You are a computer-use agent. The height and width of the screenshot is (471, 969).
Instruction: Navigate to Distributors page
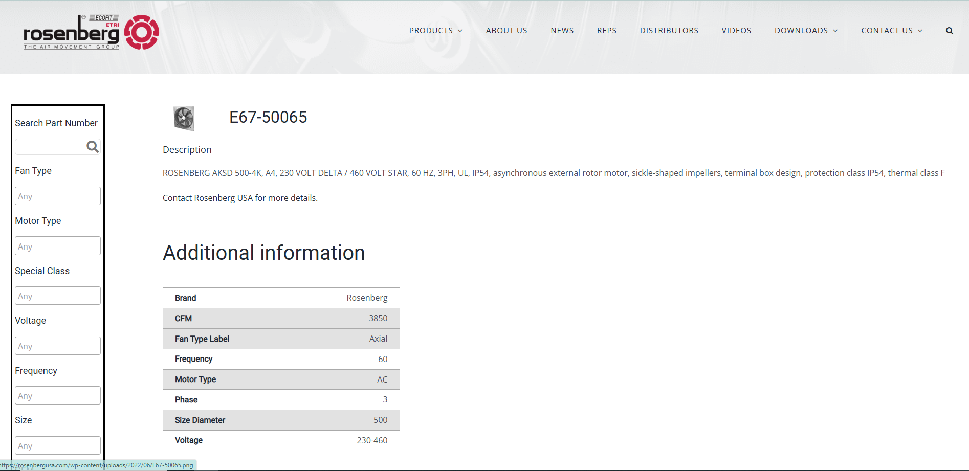coord(669,31)
